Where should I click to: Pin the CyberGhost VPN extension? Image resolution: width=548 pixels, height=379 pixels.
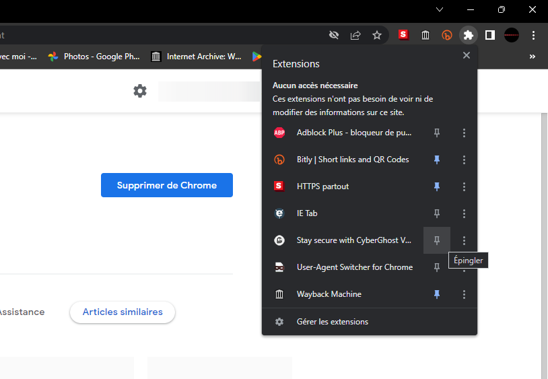[x=436, y=240]
